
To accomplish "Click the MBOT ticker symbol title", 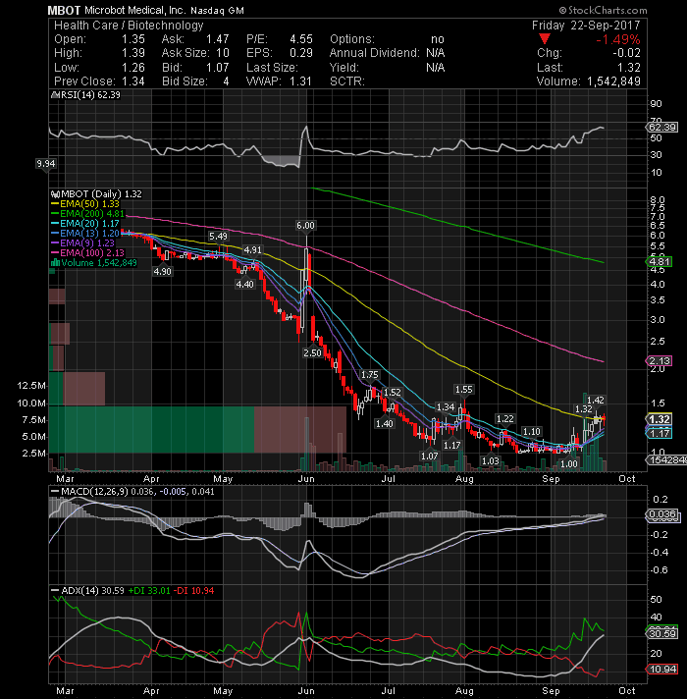I will [x=64, y=10].
